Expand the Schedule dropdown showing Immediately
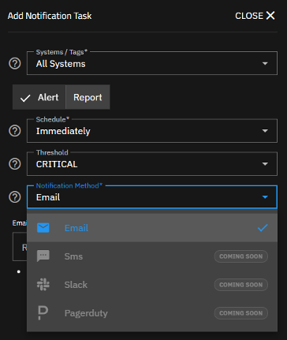Screen dimensions: 287x340 [152, 131]
